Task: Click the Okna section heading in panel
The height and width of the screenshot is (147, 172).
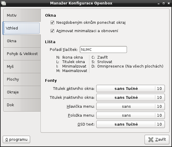Action: (x=50, y=15)
